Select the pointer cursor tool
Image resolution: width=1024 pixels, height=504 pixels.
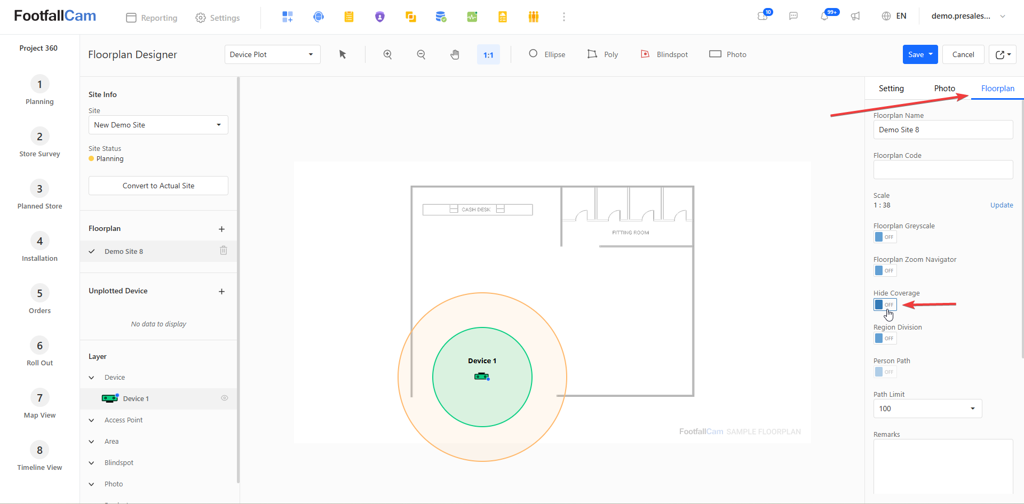(x=343, y=54)
